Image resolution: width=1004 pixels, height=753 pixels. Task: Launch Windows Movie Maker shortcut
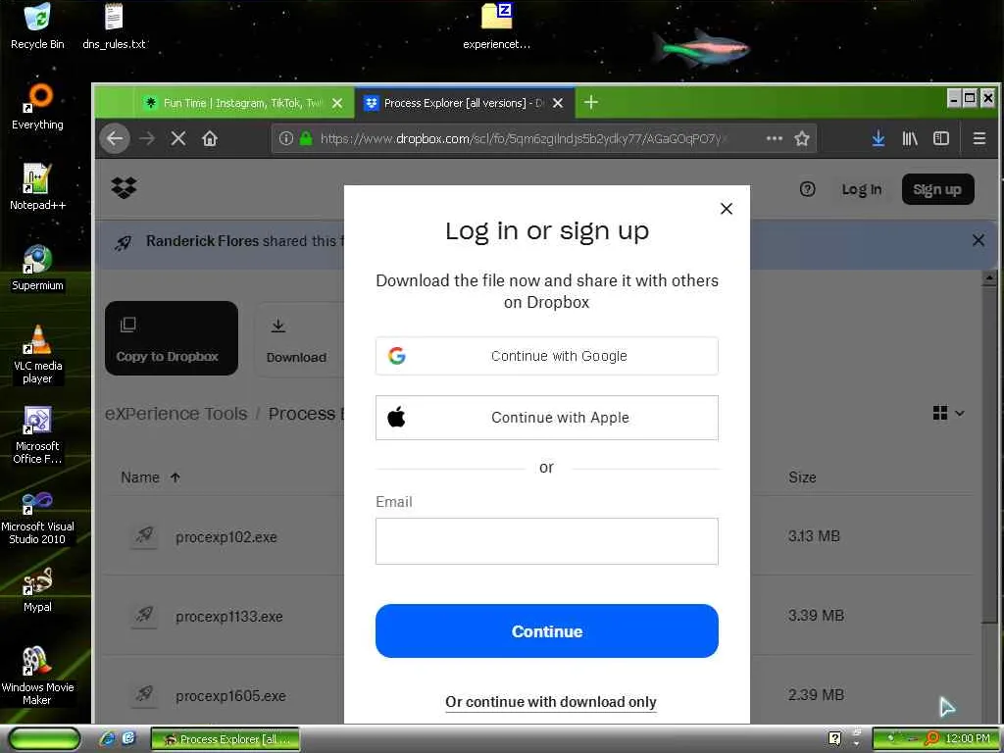37,677
